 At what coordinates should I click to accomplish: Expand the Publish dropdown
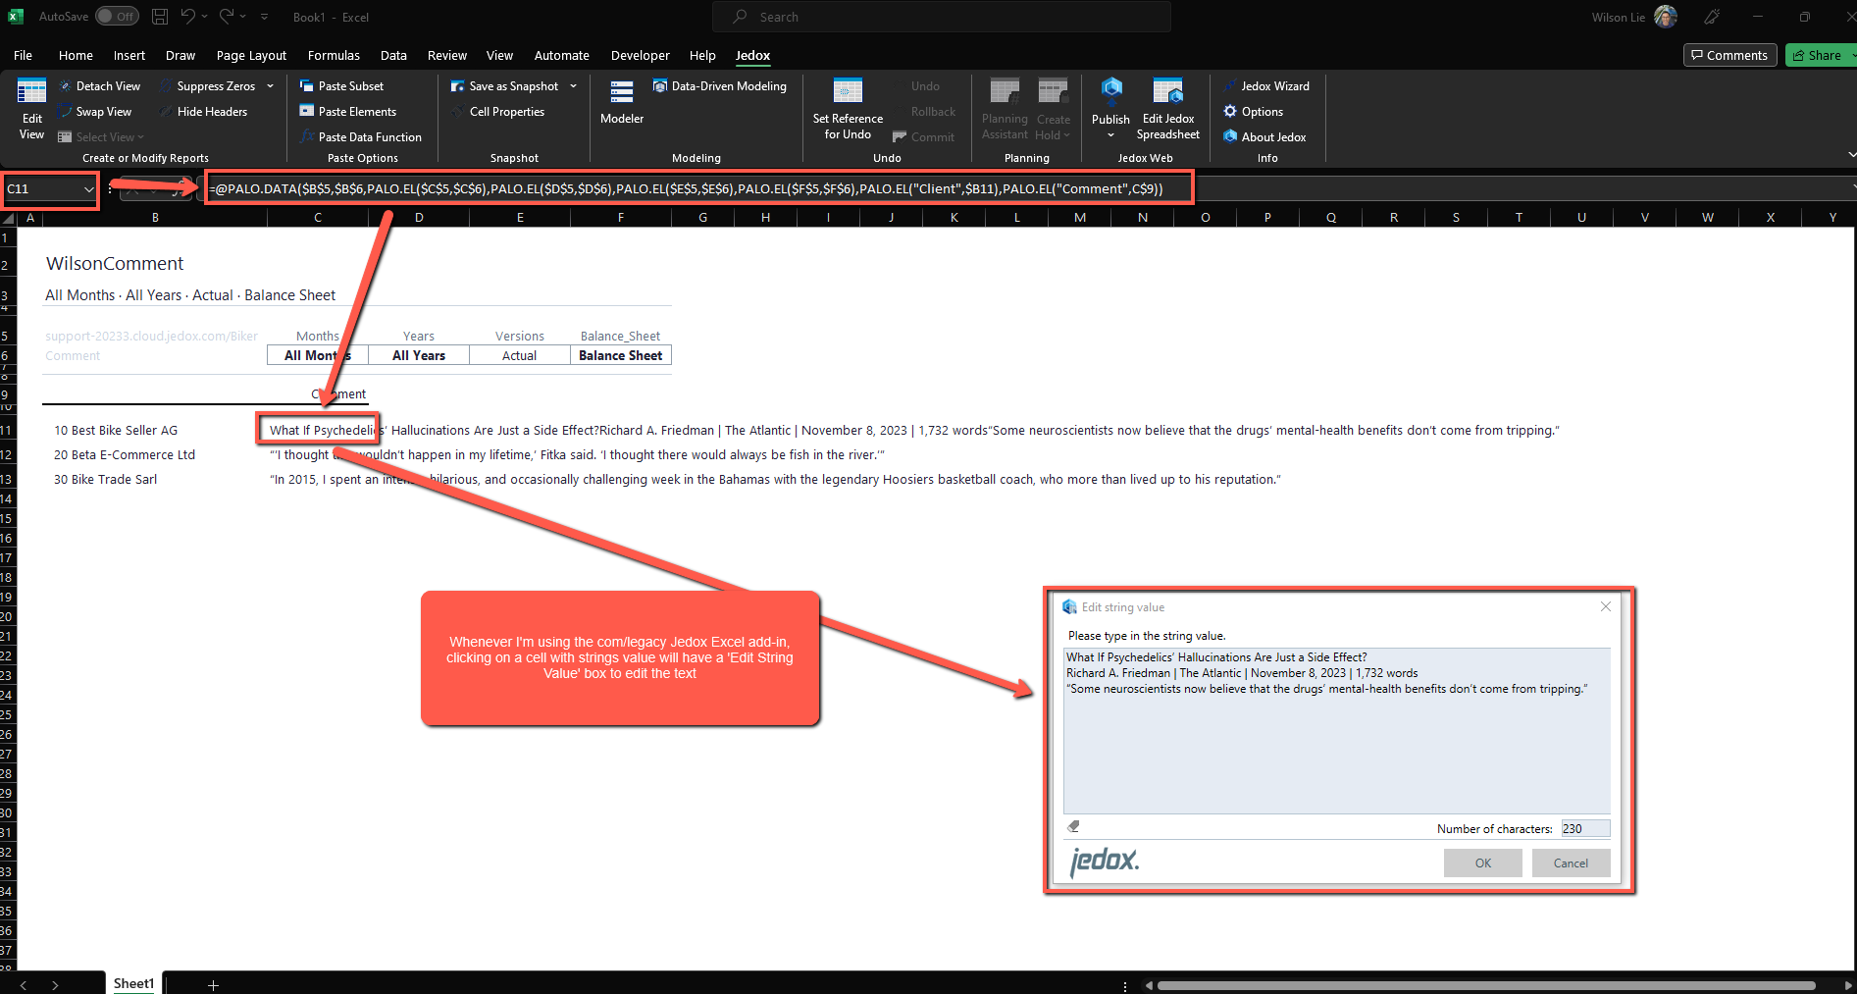coord(1110,135)
